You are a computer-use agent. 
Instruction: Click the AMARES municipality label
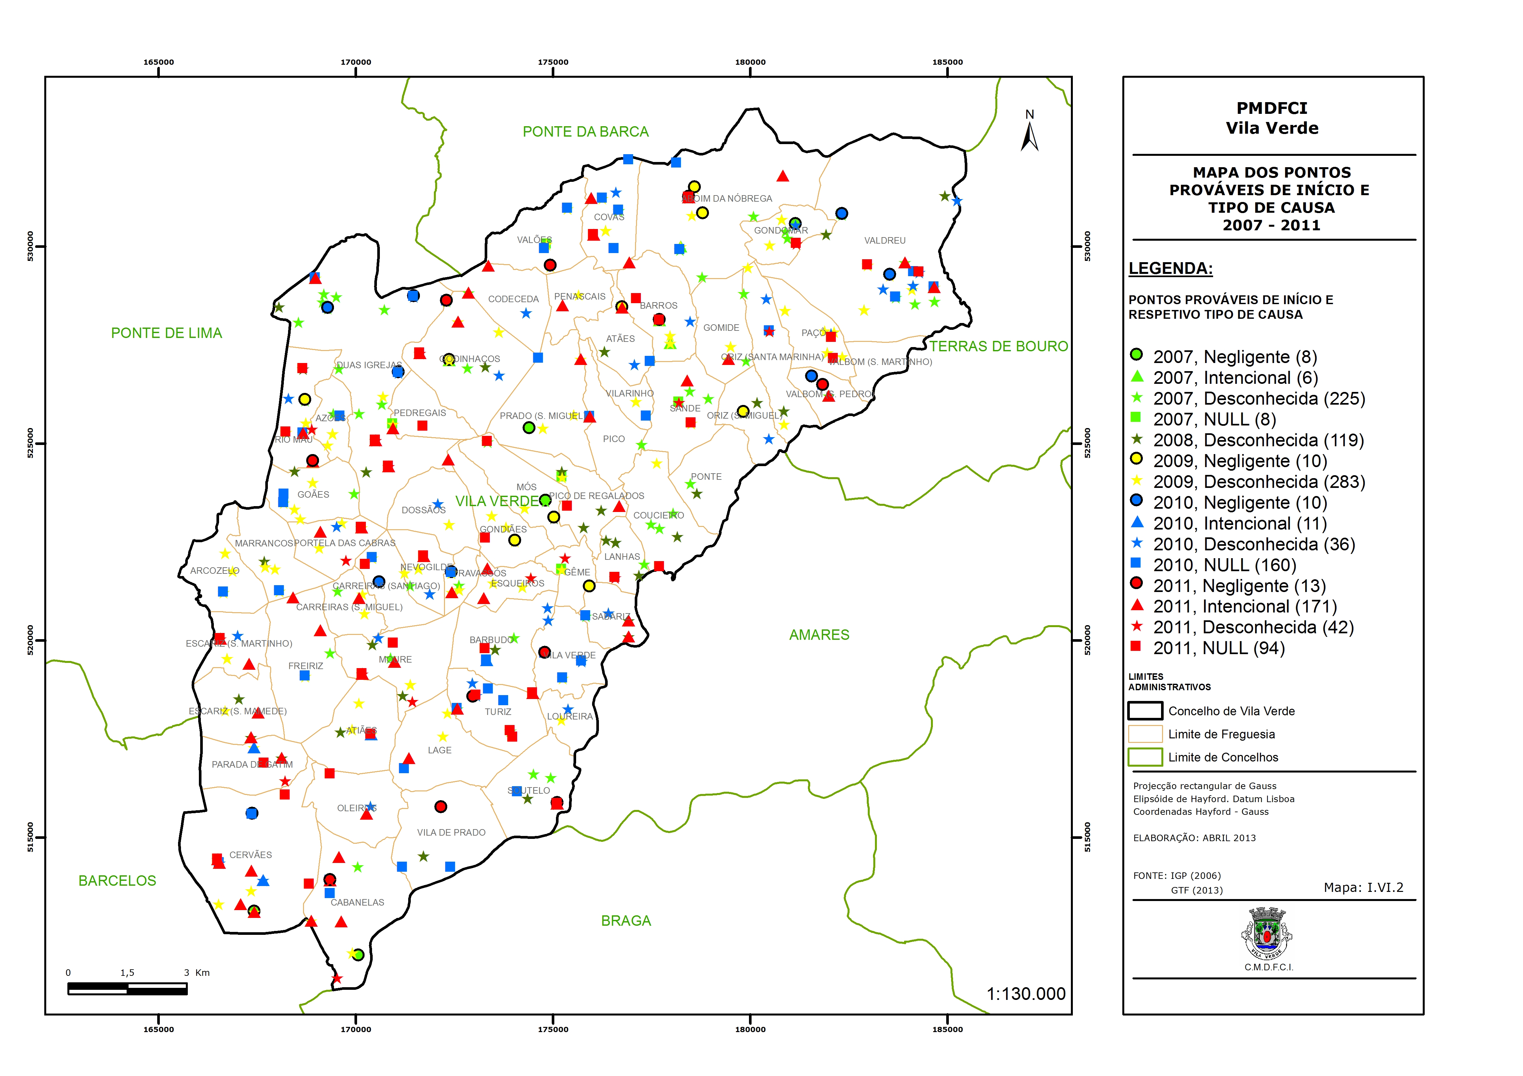(x=819, y=635)
